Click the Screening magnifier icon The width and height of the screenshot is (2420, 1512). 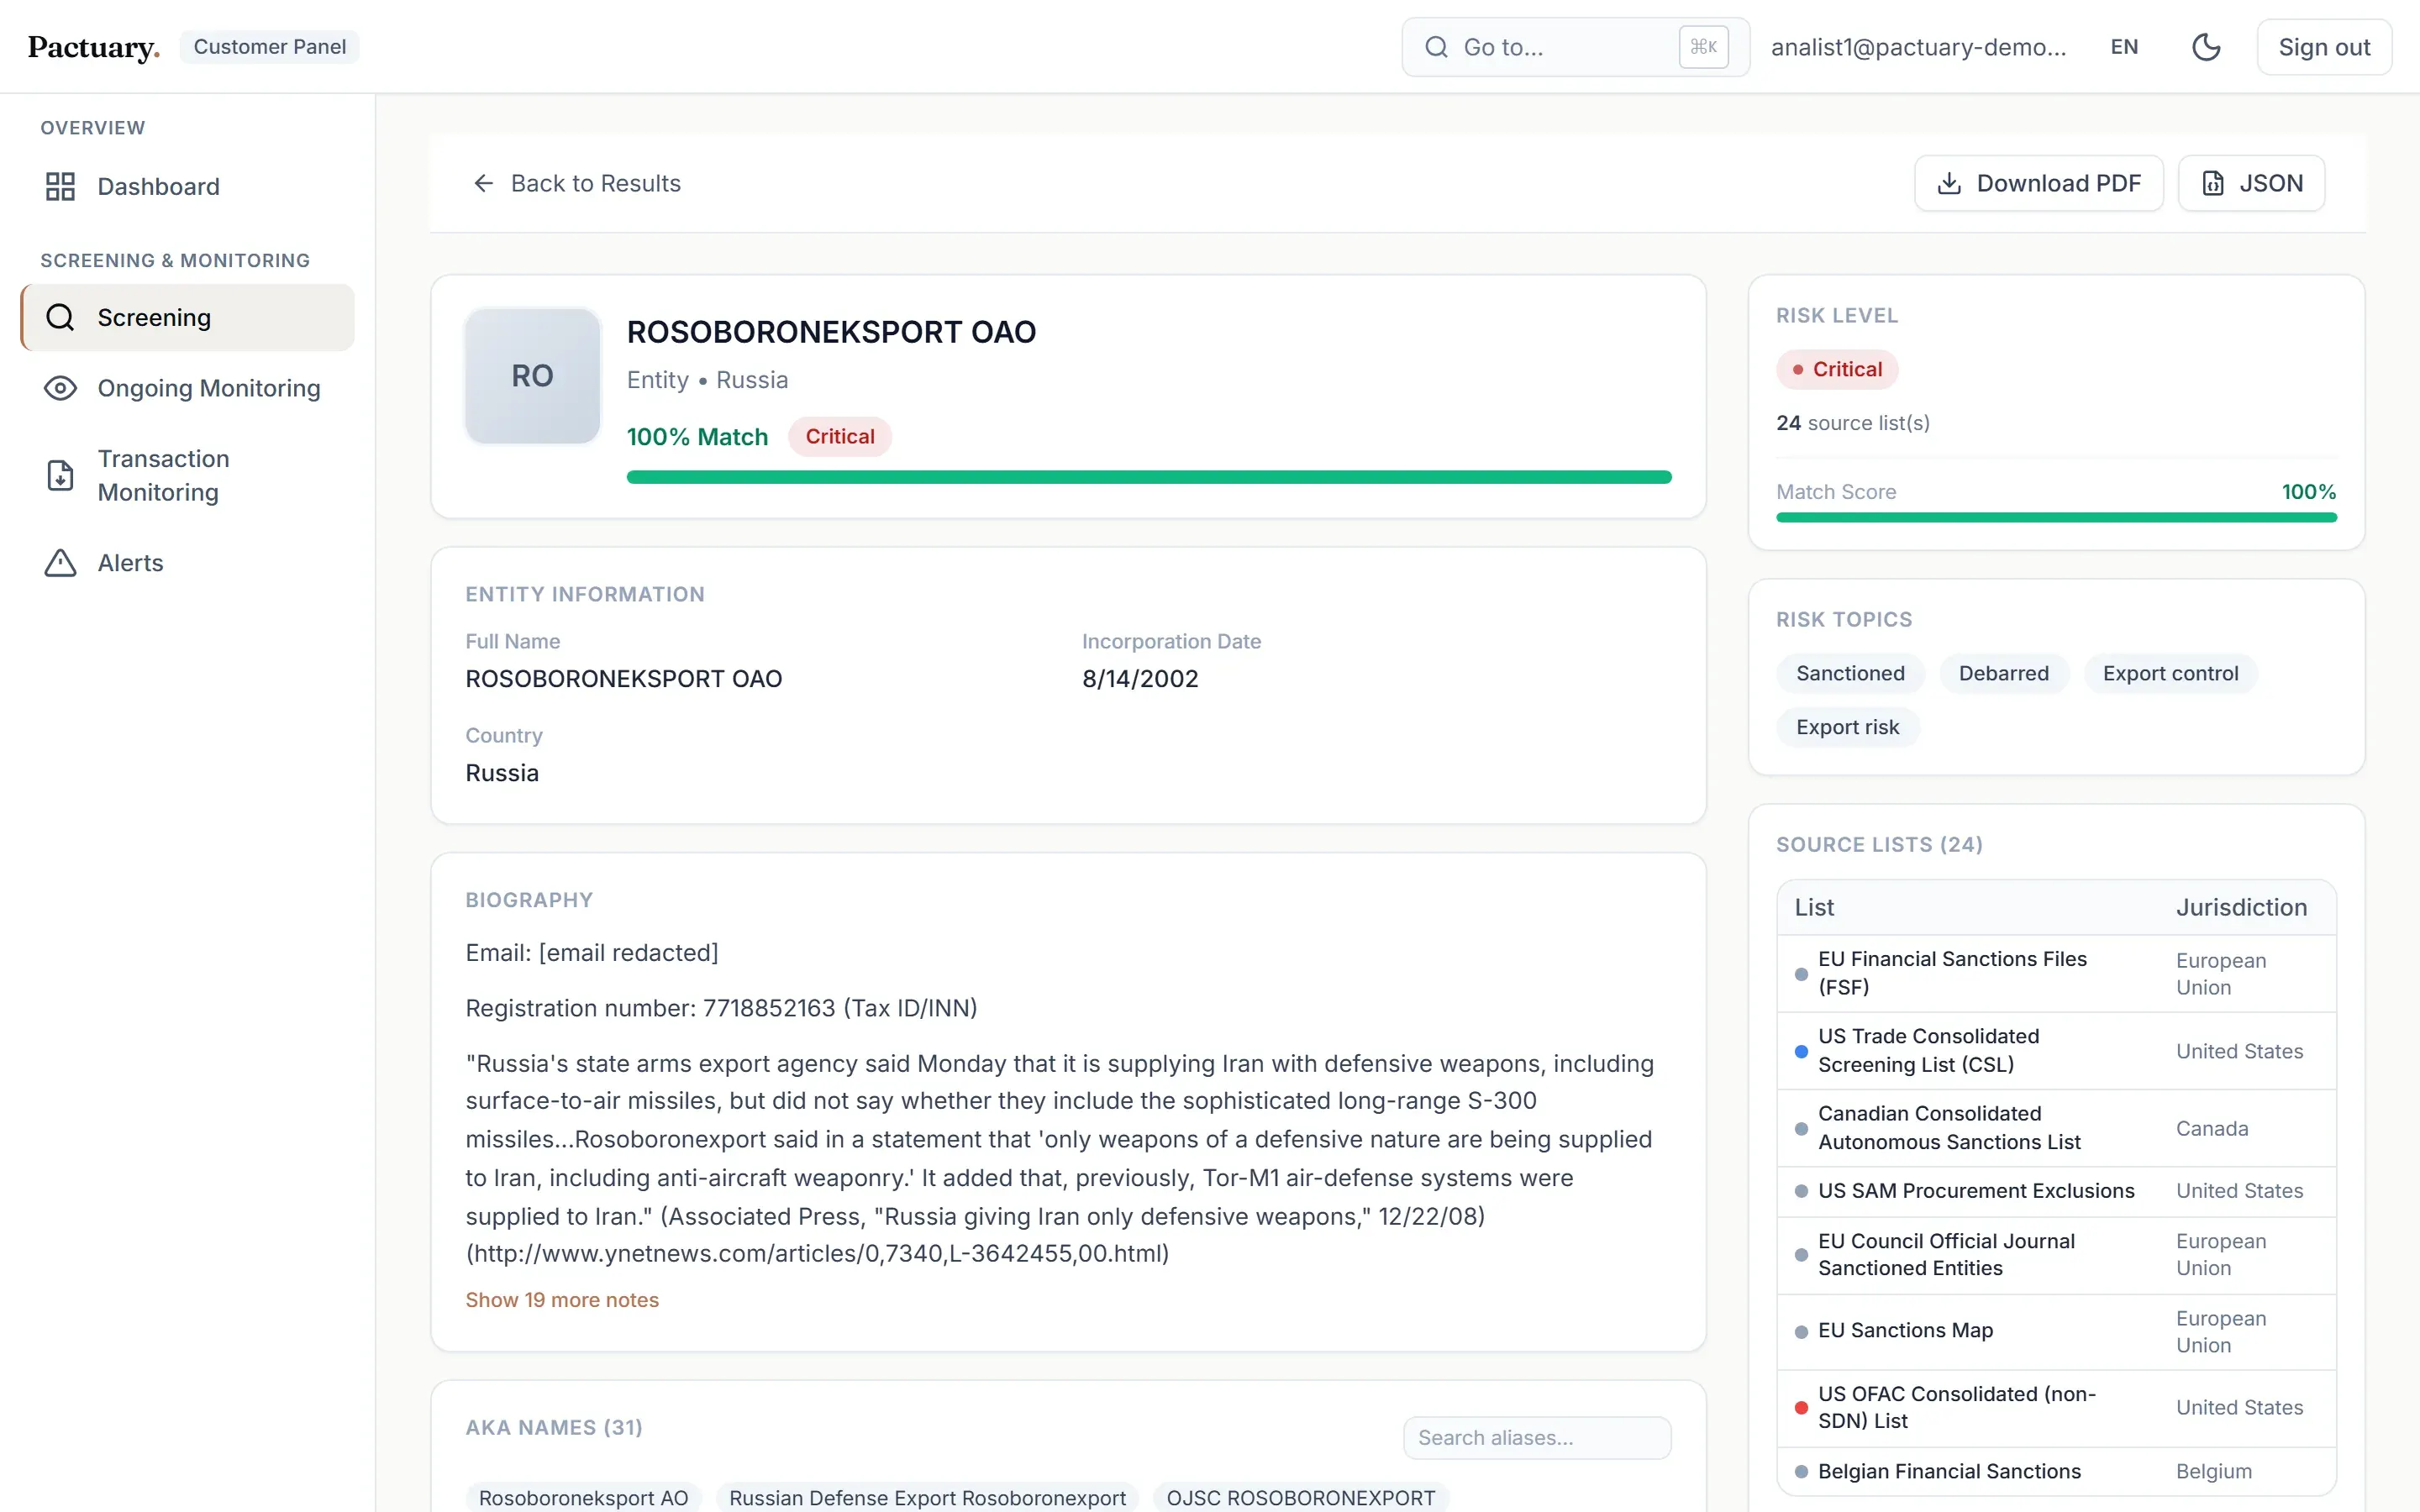[60, 317]
